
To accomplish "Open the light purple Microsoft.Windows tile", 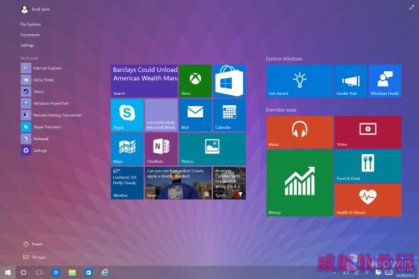I will click(161, 115).
